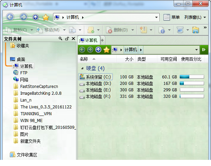This screenshot has width=211, height=166.
Task: Toggle the folder tree lock icon
Action: [67, 39]
